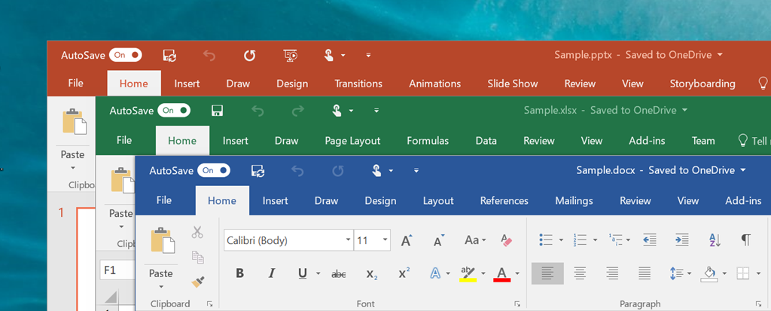The width and height of the screenshot is (771, 311).
Task: Open the File menu in Word
Action: [x=164, y=201]
